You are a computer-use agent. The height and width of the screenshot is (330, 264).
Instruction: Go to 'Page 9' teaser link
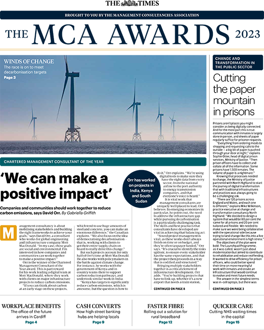pyautogui.click(x=98, y=322)
